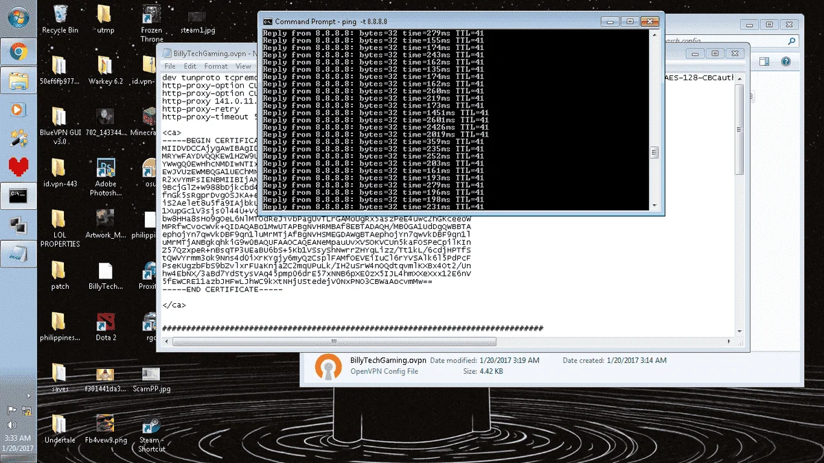The height and width of the screenshot is (463, 824).
Task: Select the utmp folder on desktop
Action: point(105,19)
